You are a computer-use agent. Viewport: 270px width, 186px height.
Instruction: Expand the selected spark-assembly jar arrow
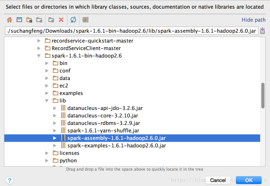tap(55, 138)
